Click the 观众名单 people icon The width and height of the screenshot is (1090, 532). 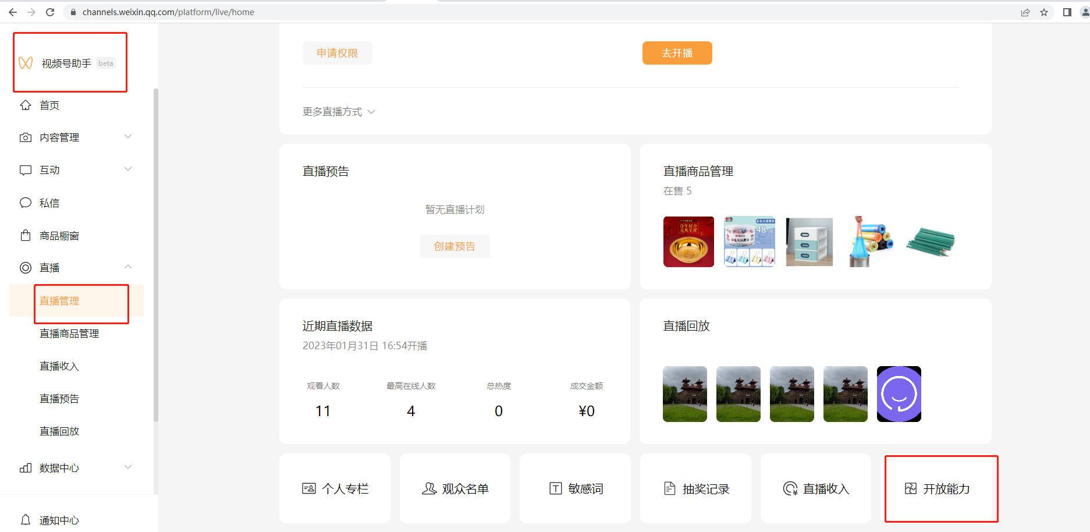click(429, 488)
